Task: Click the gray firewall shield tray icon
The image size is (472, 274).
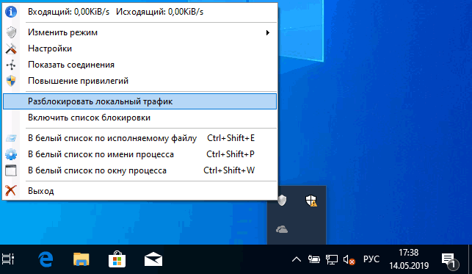Action: tap(282, 201)
